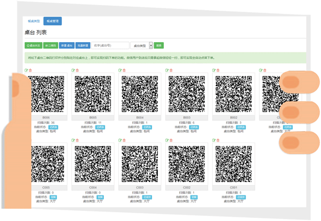The width and height of the screenshot is (321, 221).
Task: Click the delete icon above B002
Action: point(218,70)
